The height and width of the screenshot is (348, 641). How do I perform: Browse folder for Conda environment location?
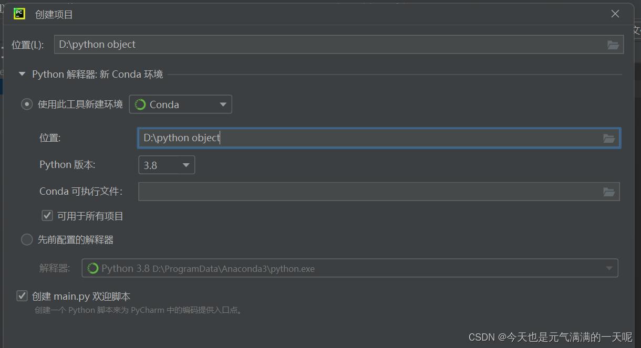pyautogui.click(x=609, y=138)
